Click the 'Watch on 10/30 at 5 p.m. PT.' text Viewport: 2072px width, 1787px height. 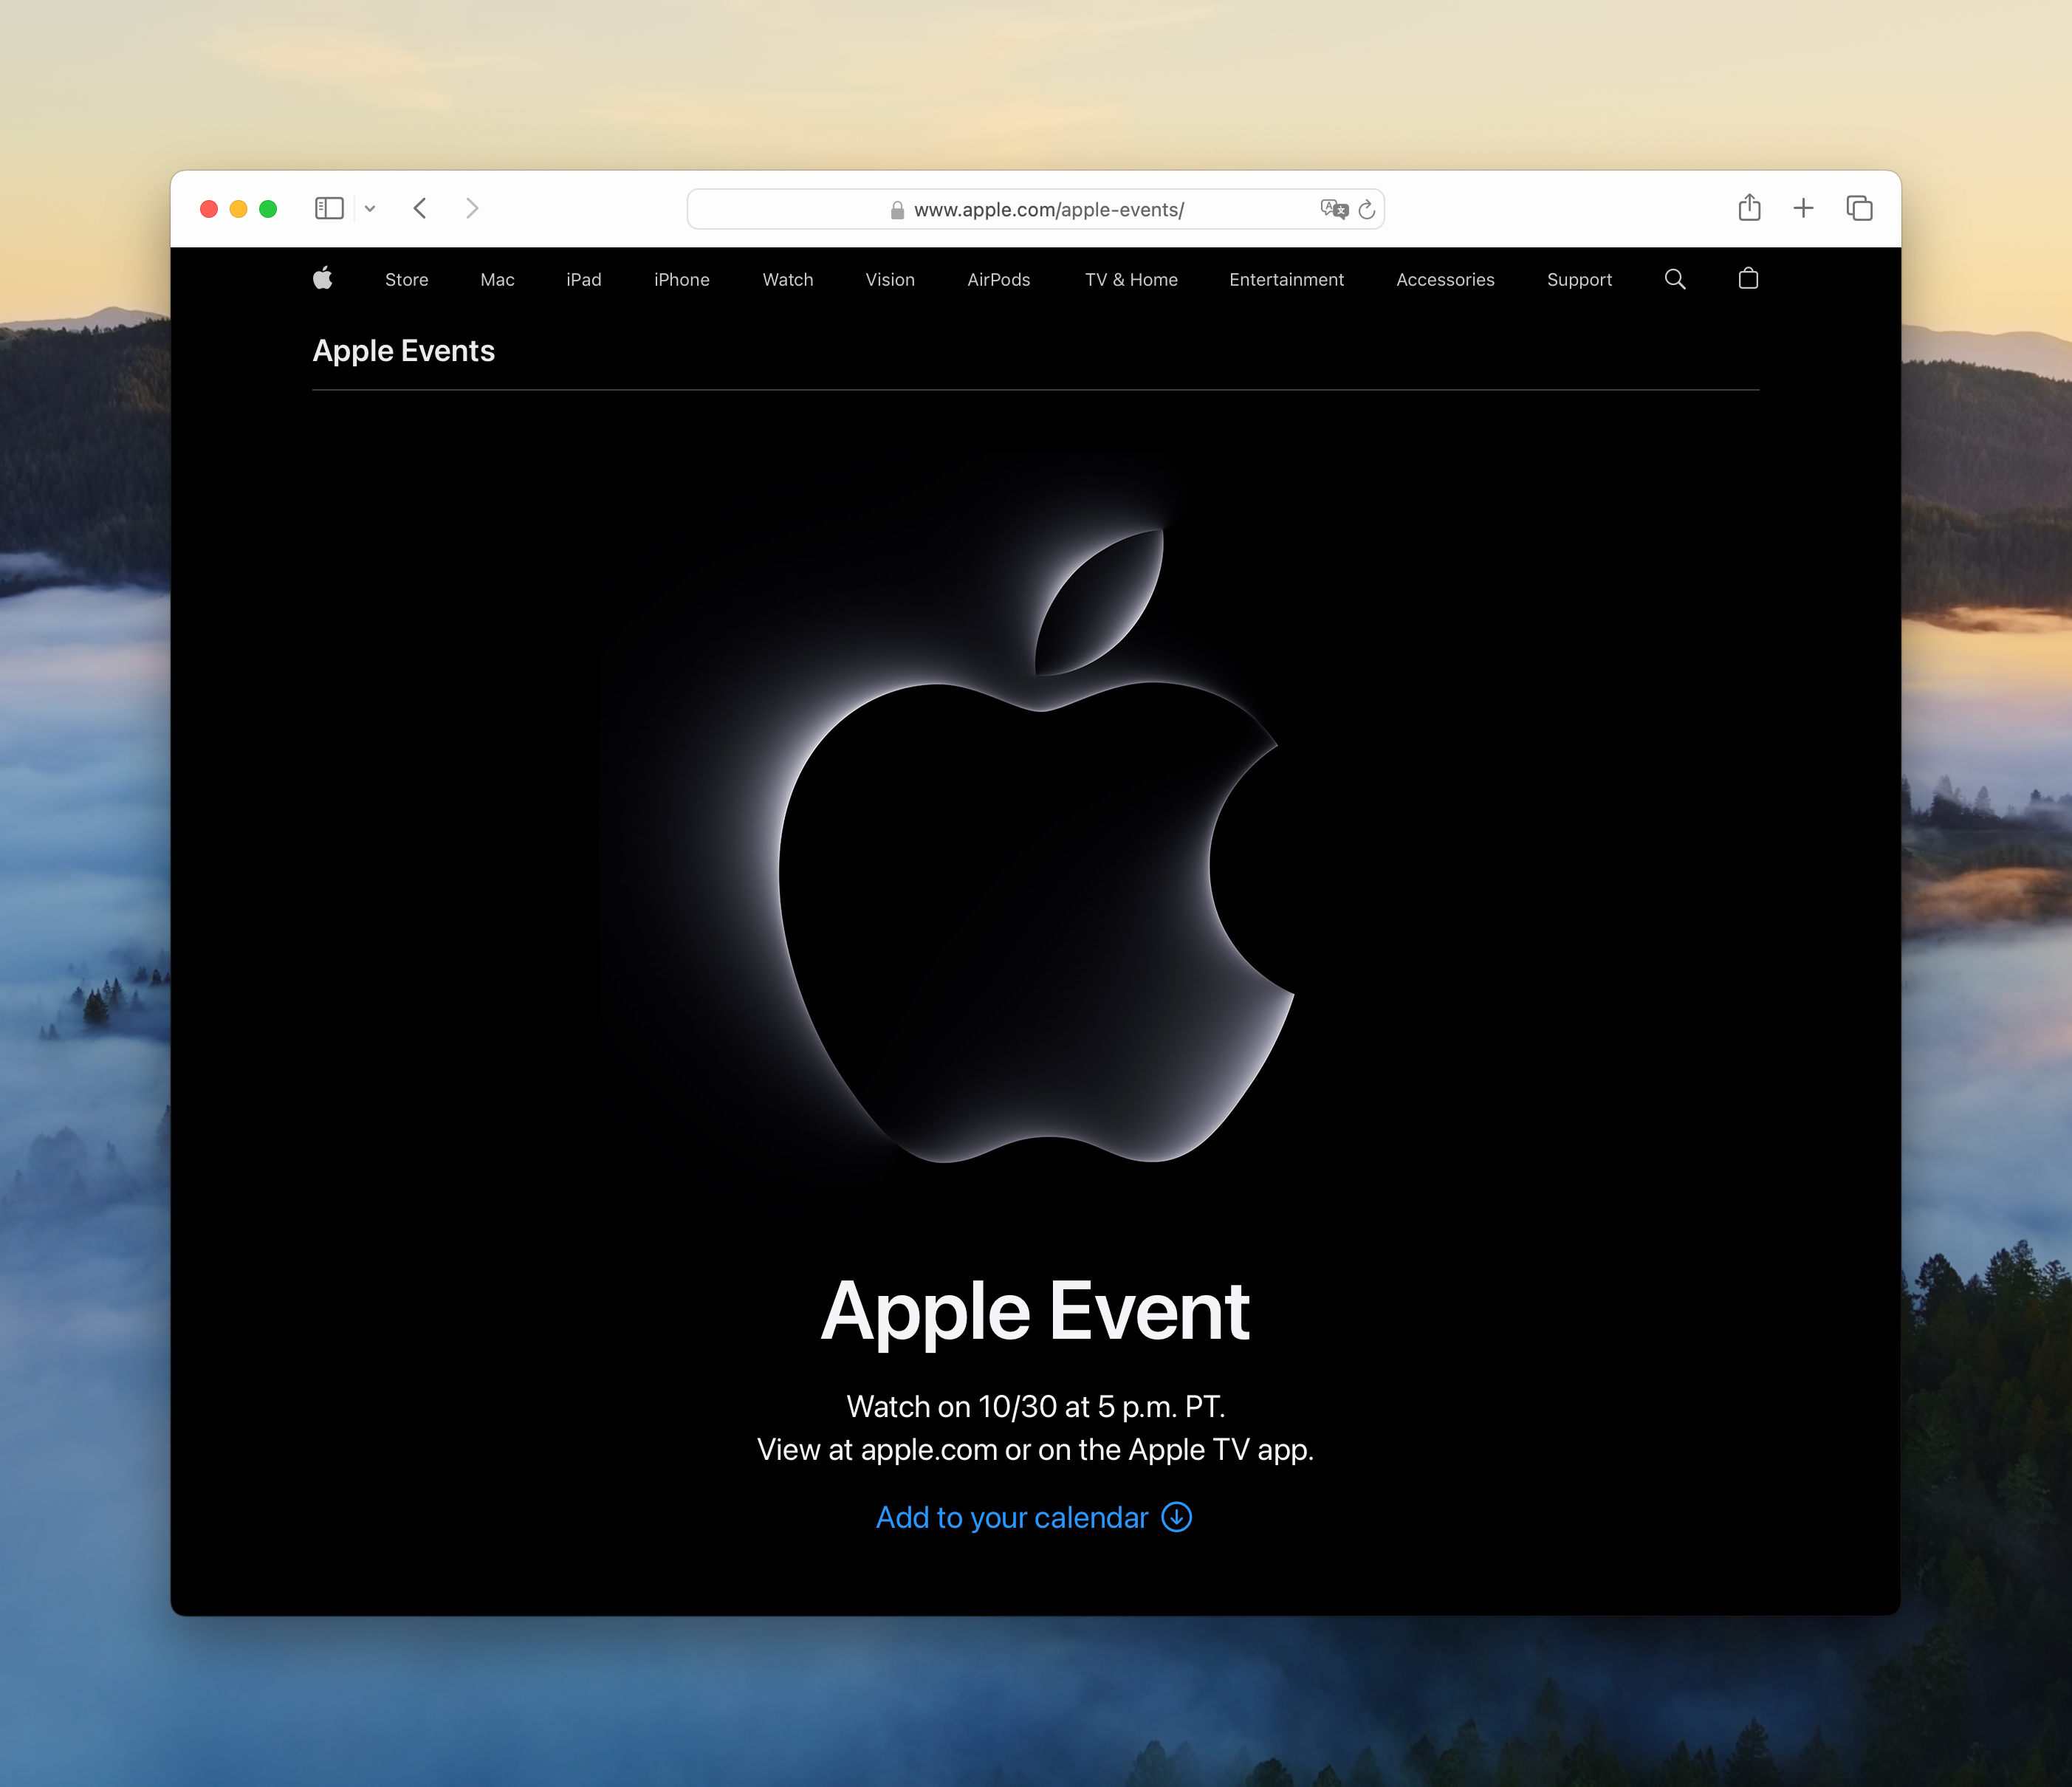(x=1035, y=1406)
